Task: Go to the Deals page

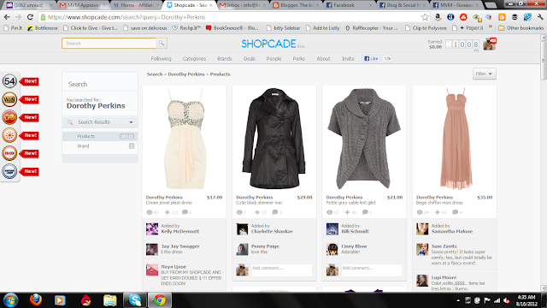Action: 250,59
